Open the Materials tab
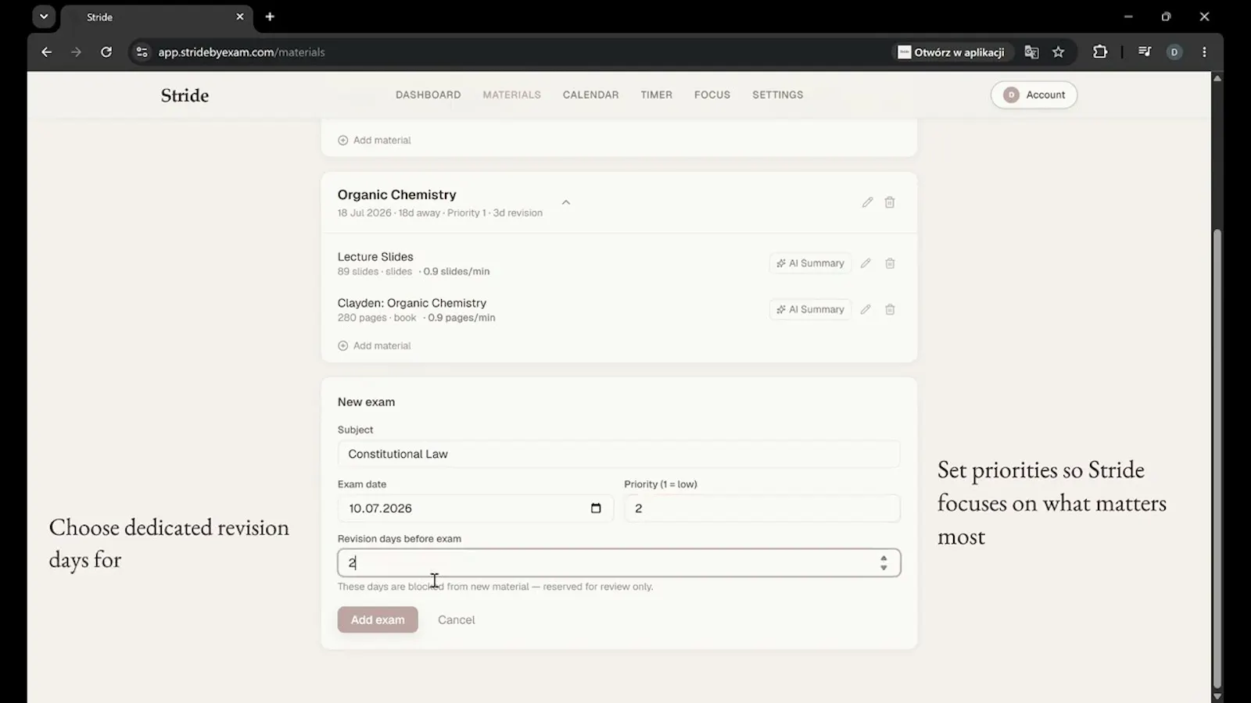This screenshot has width=1251, height=703. 511,95
